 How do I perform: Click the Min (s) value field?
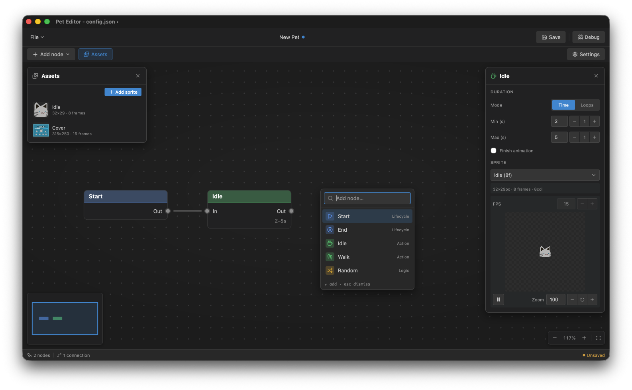click(x=559, y=121)
